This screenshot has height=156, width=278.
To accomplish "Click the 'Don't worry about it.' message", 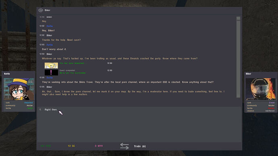I will coord(54,49).
